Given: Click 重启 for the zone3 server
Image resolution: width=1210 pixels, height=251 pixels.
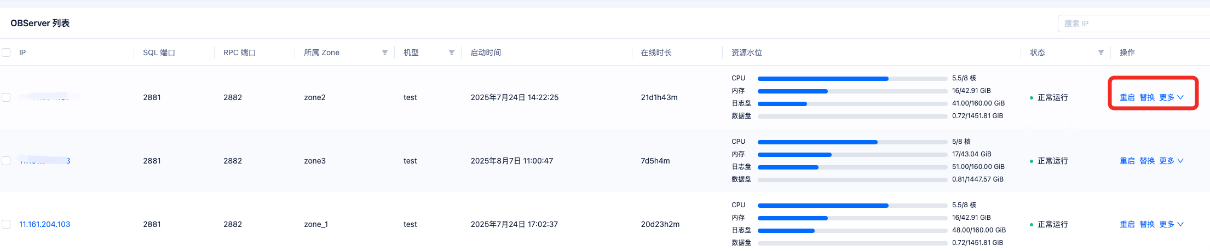Looking at the screenshot, I should coord(1127,161).
